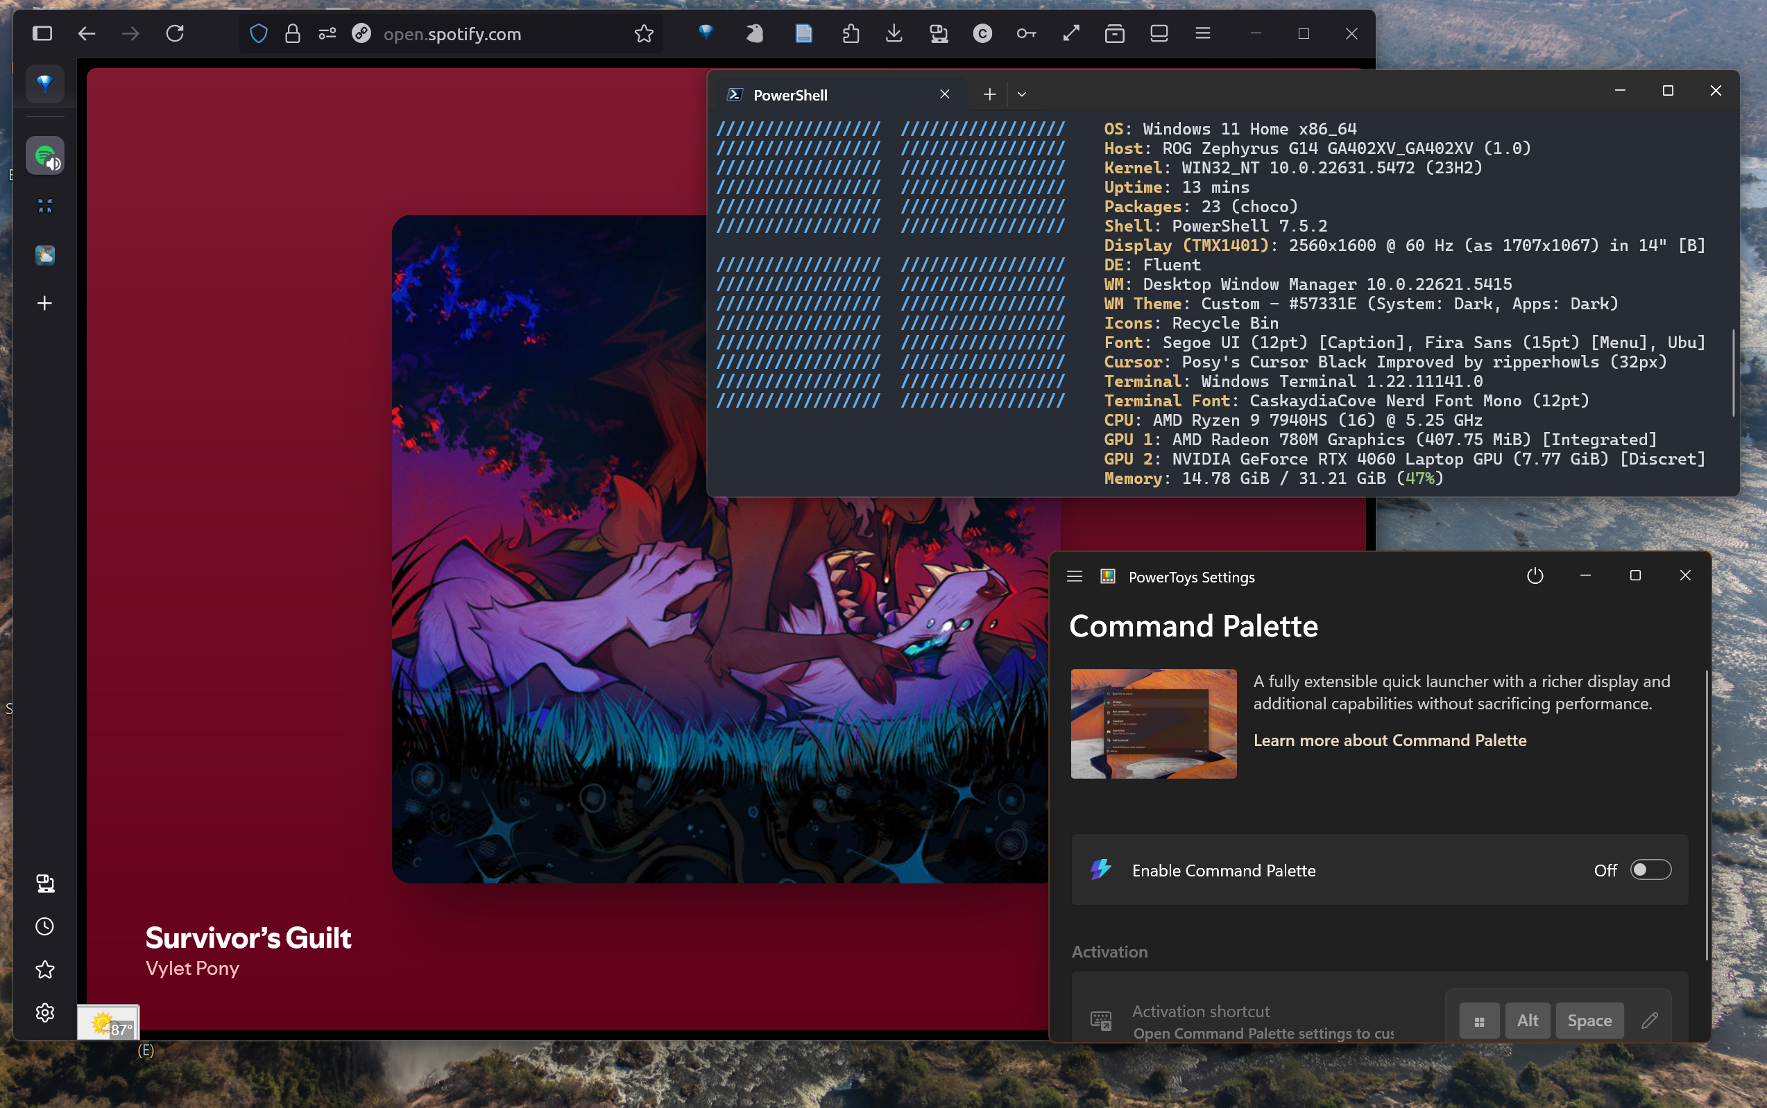Open browsing history clock icon in sidebar
Screen dimensions: 1767x1108
[44, 926]
